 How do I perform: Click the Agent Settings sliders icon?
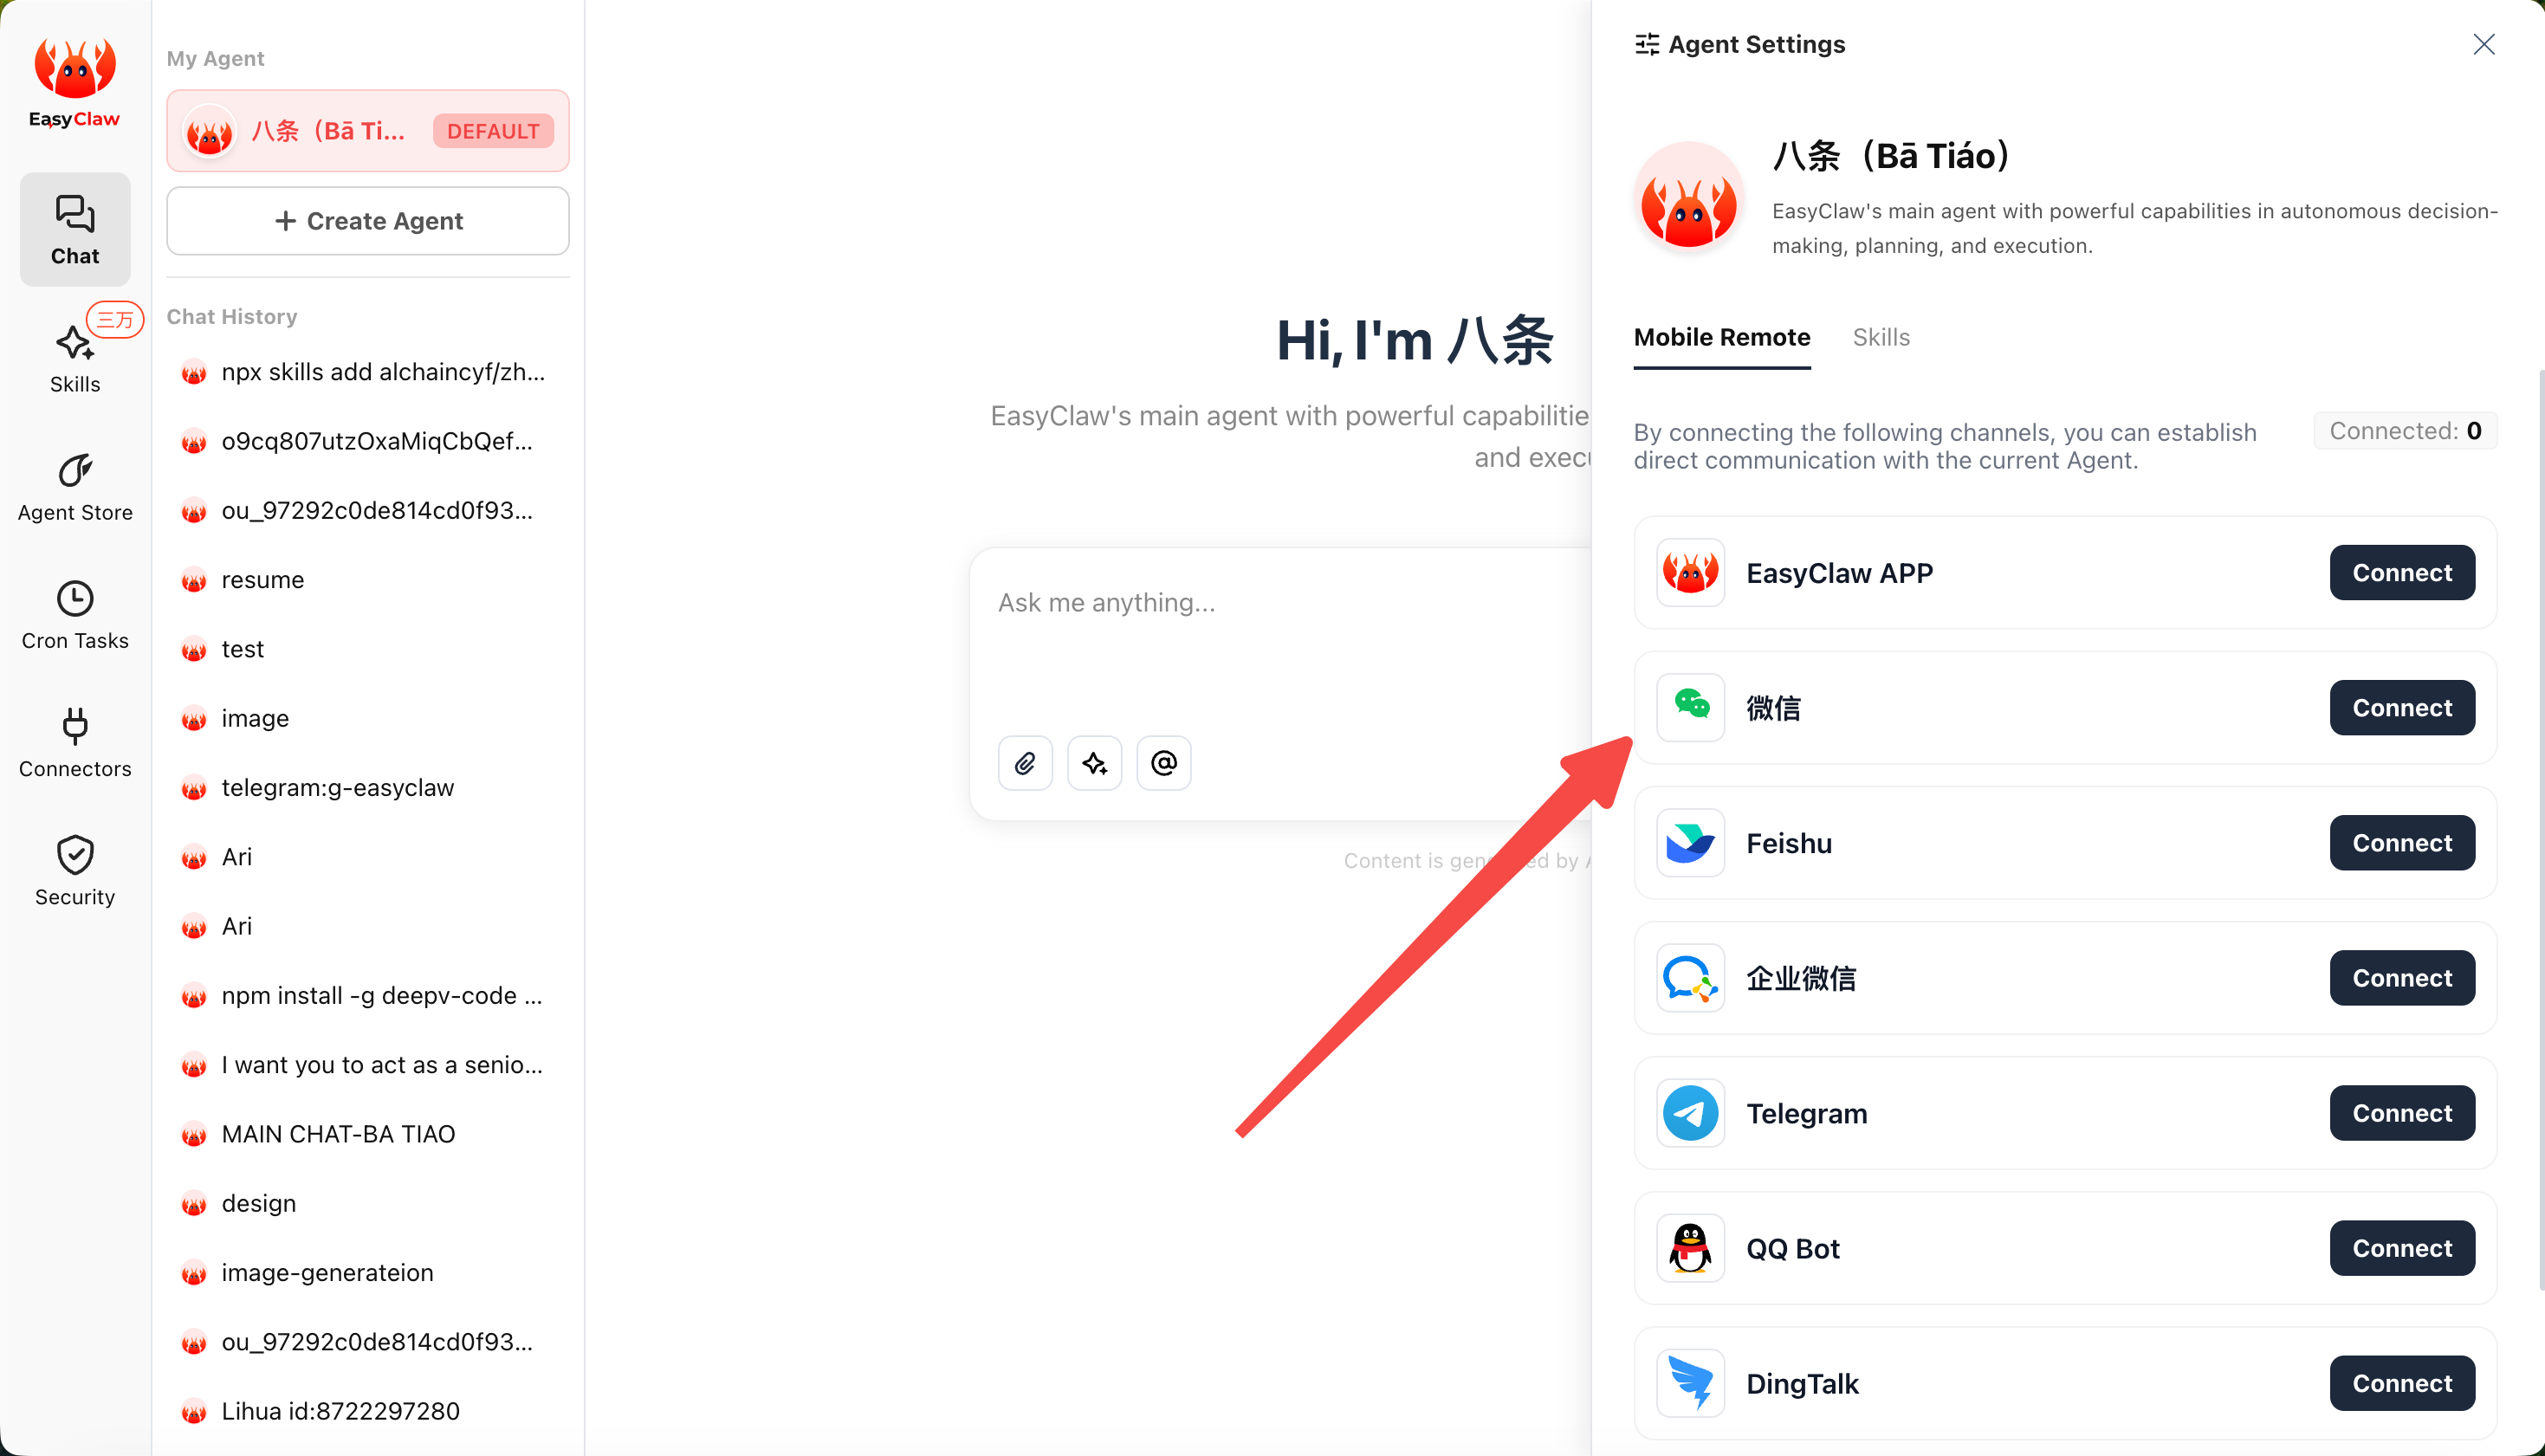[x=1646, y=45]
